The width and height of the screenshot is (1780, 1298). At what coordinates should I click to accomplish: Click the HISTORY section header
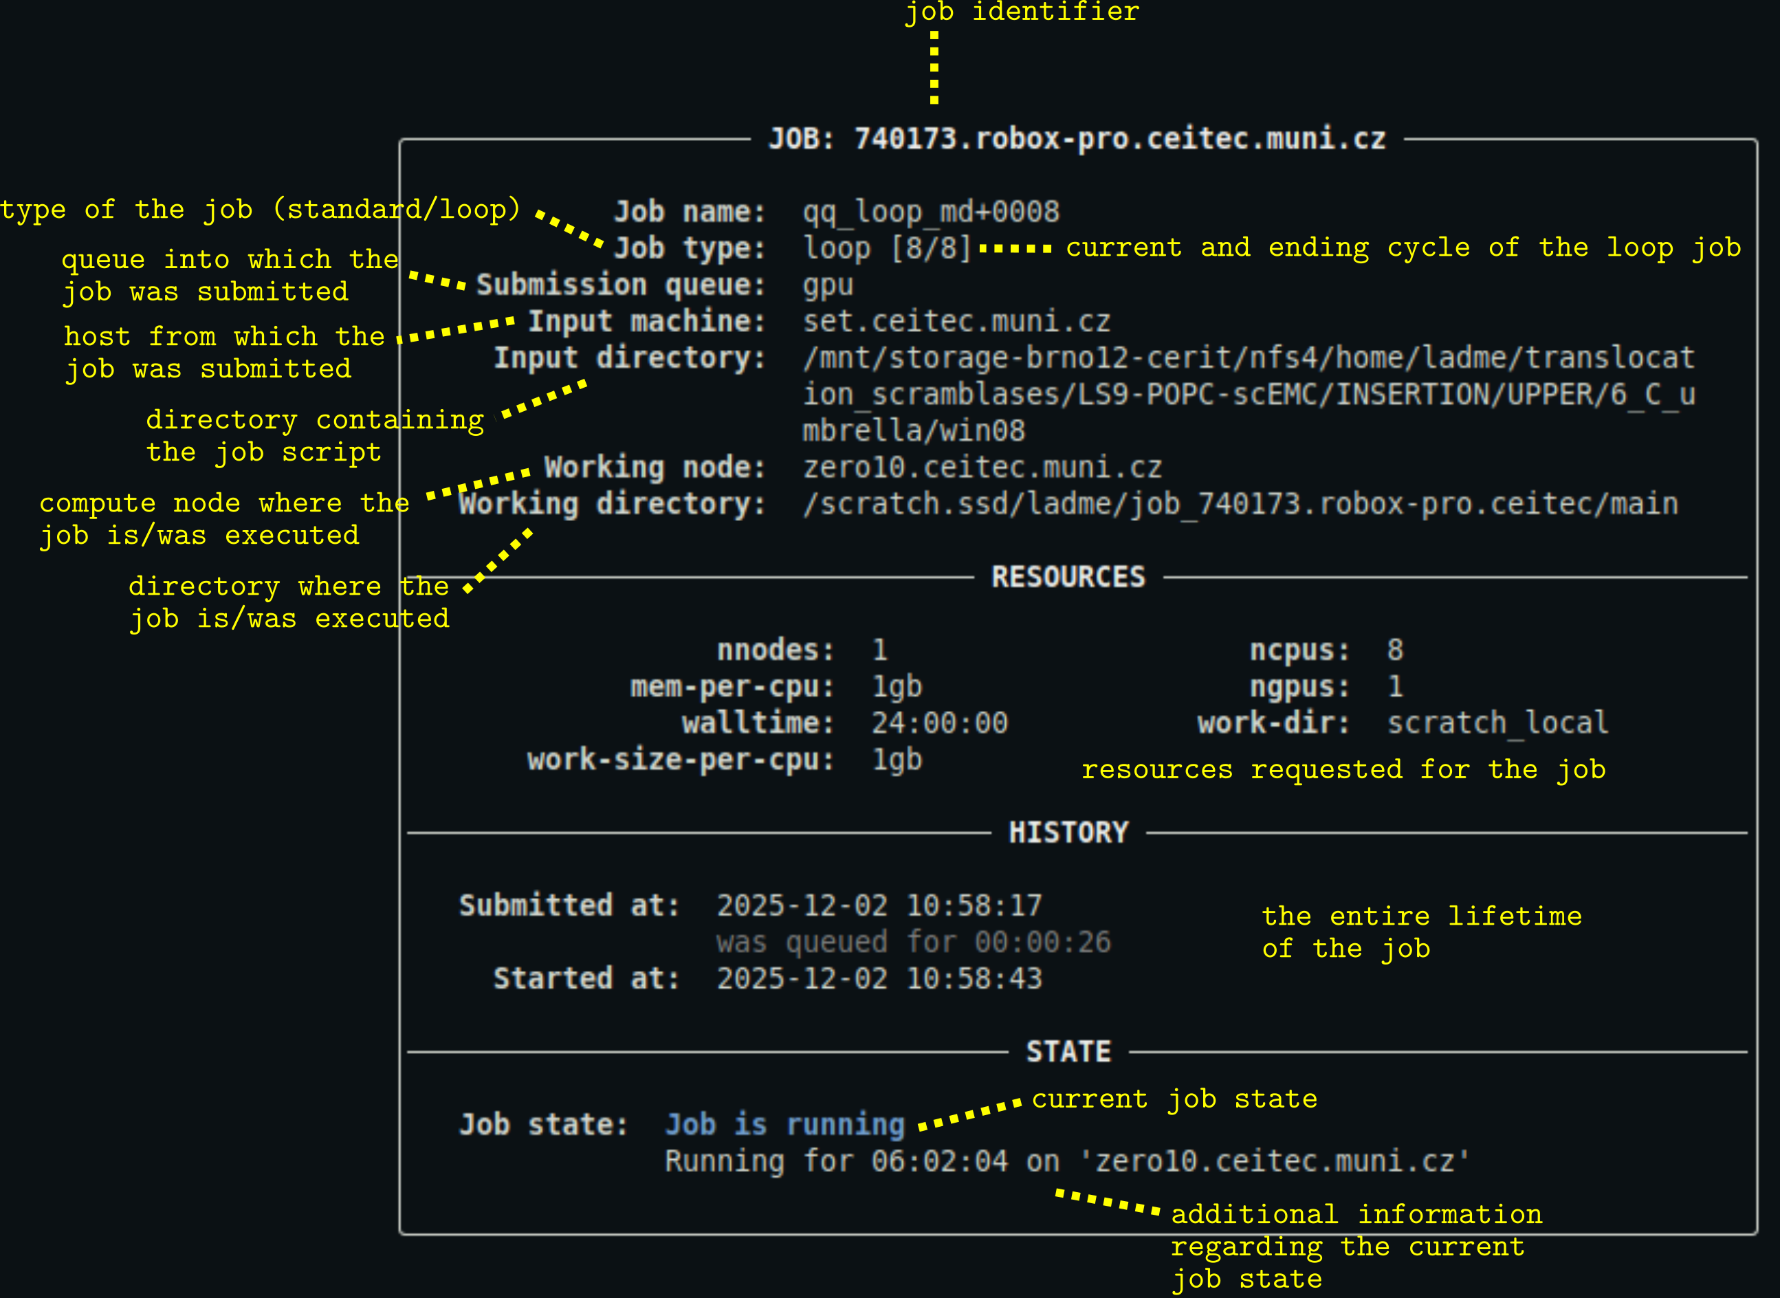pos(1068,831)
